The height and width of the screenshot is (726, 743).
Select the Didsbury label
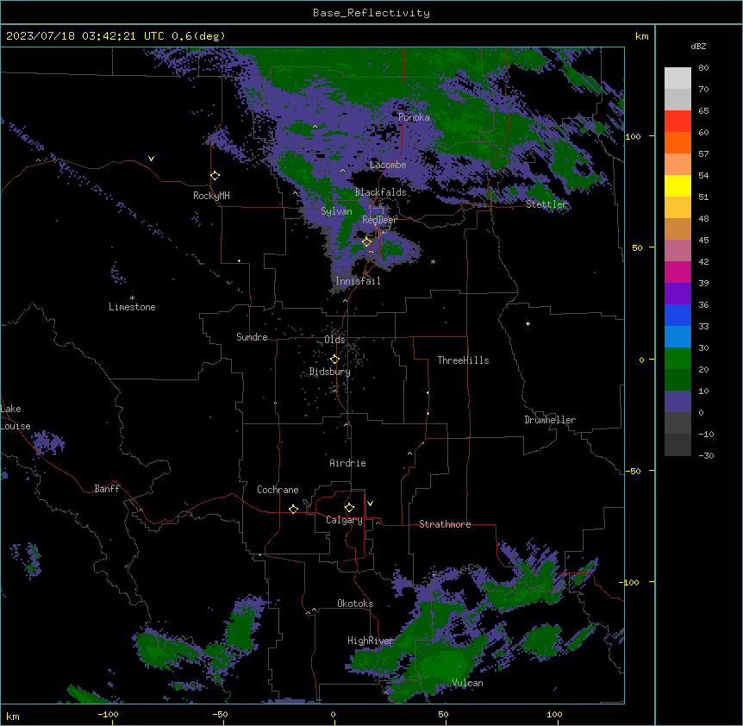pyautogui.click(x=330, y=372)
